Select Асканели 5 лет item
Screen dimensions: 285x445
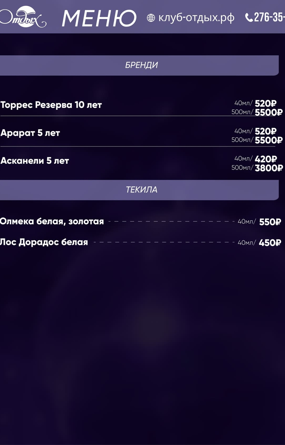click(x=35, y=161)
